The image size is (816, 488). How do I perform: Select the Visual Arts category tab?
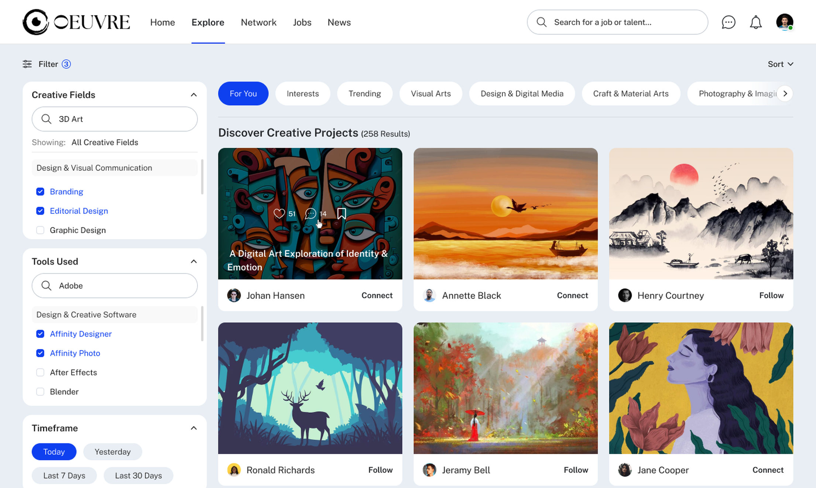pyautogui.click(x=431, y=94)
